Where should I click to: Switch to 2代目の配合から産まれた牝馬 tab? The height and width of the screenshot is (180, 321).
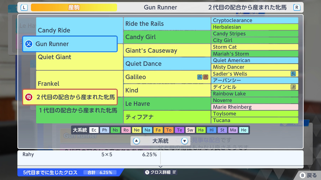[247, 7]
